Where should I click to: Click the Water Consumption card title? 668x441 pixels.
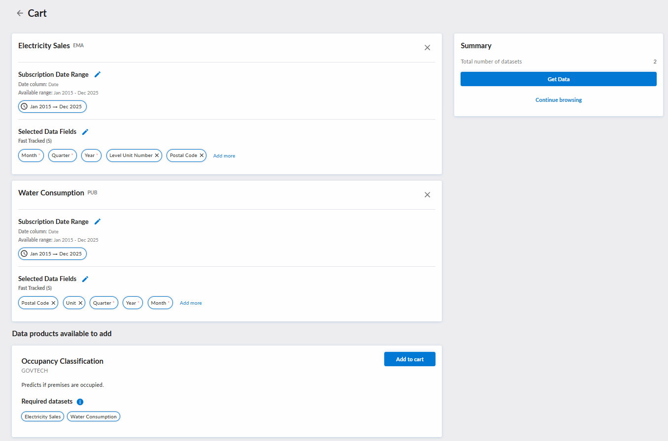[x=51, y=193]
